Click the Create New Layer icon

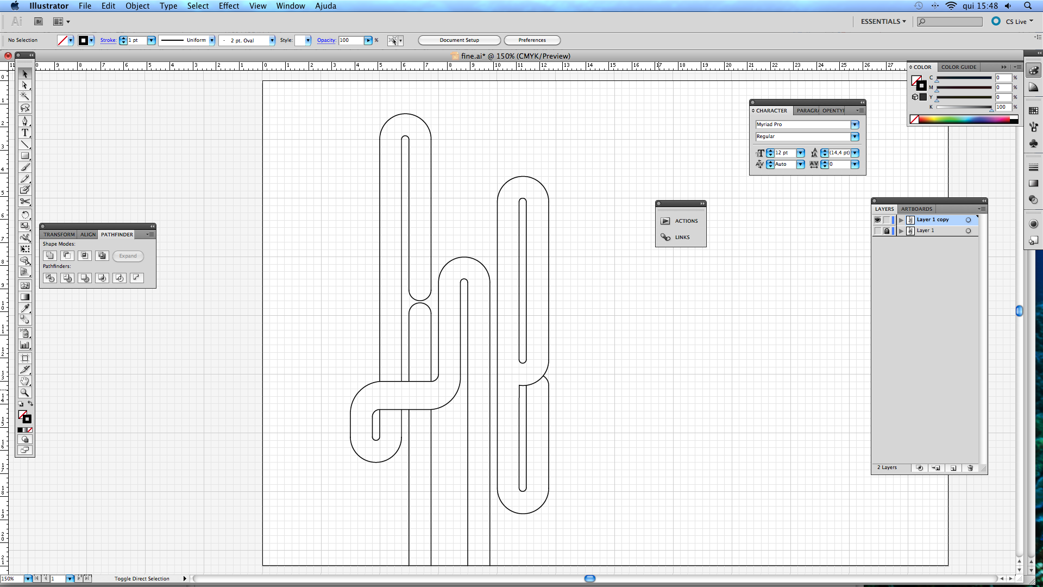click(953, 468)
